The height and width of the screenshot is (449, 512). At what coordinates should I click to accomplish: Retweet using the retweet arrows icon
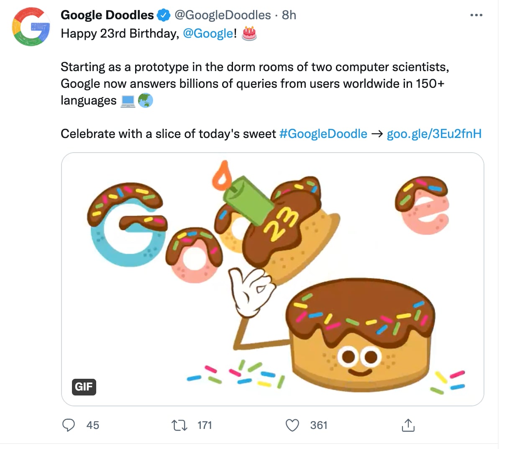coord(179,426)
